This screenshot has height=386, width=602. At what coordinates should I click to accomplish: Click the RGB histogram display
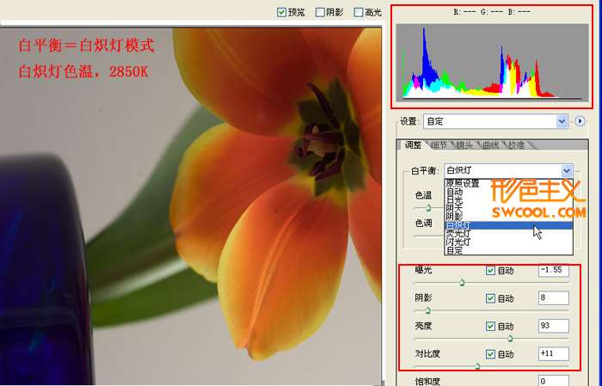(x=492, y=62)
